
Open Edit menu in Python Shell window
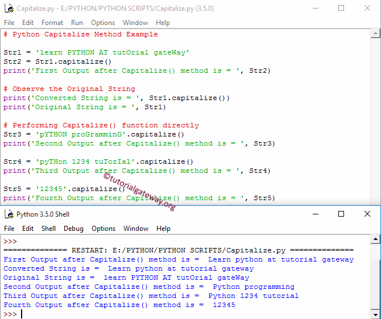(x=28, y=229)
